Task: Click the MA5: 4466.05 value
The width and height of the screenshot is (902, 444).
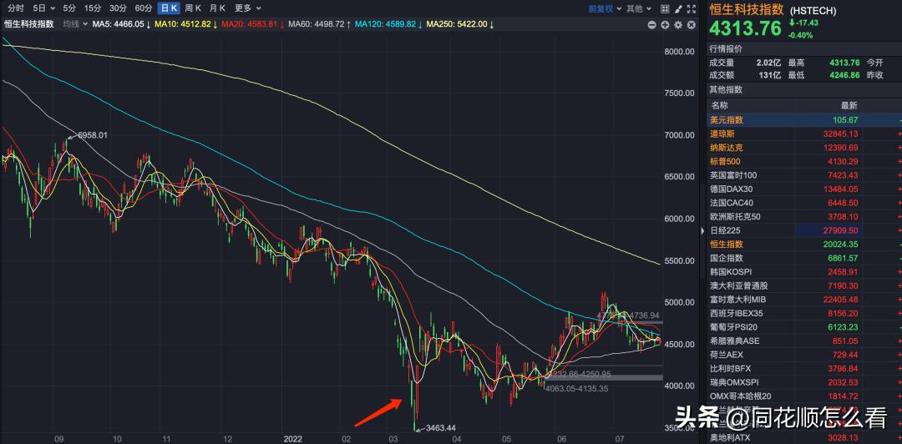Action: point(121,24)
